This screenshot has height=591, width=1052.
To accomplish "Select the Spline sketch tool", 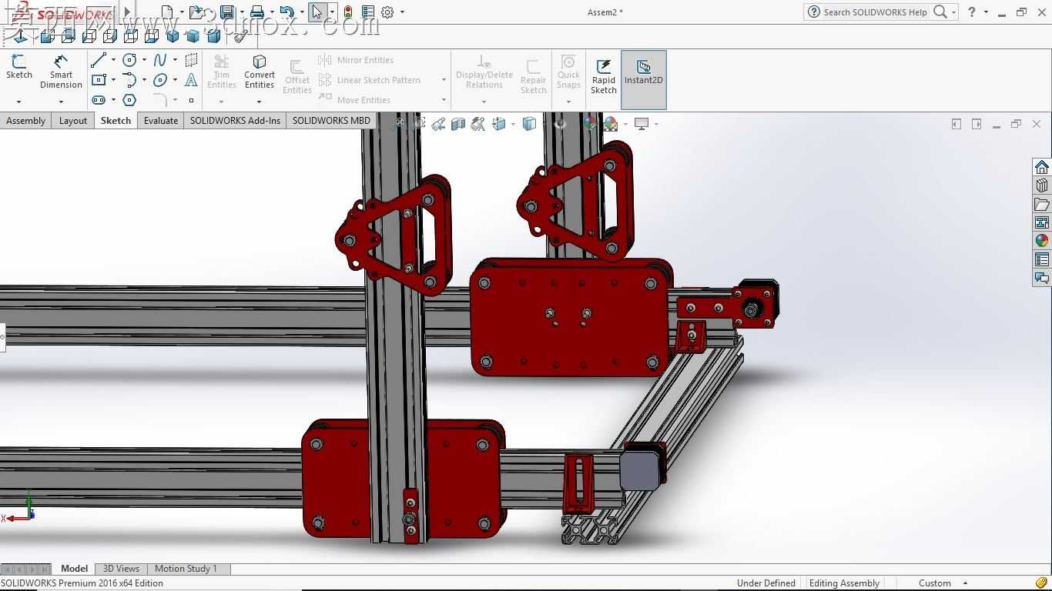I will (x=160, y=60).
